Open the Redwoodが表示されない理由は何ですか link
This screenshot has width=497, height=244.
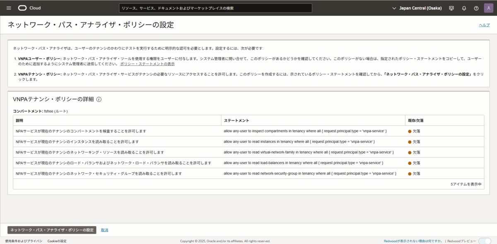(x=413, y=241)
